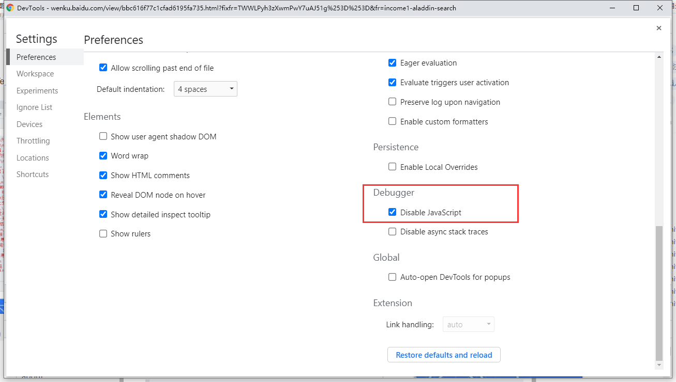Minimize the DevTools window
The image size is (676, 382).
(x=612, y=8)
